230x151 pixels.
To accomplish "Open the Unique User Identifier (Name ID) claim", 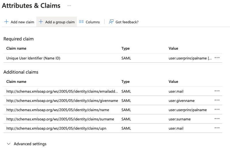I will pyautogui.click(x=33, y=58).
